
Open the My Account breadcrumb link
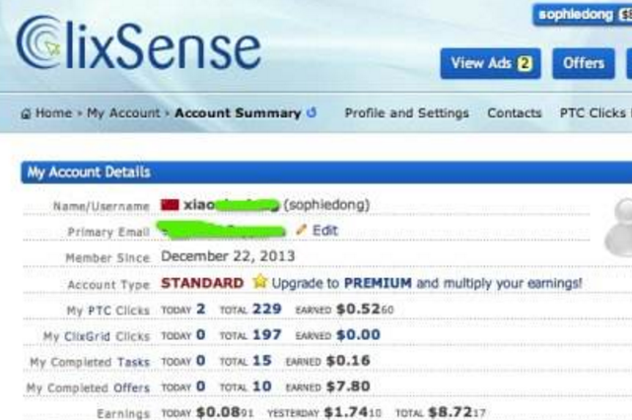[x=124, y=113]
